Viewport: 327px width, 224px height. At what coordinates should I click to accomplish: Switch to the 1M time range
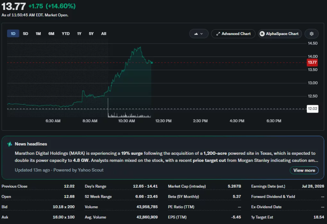[38, 34]
